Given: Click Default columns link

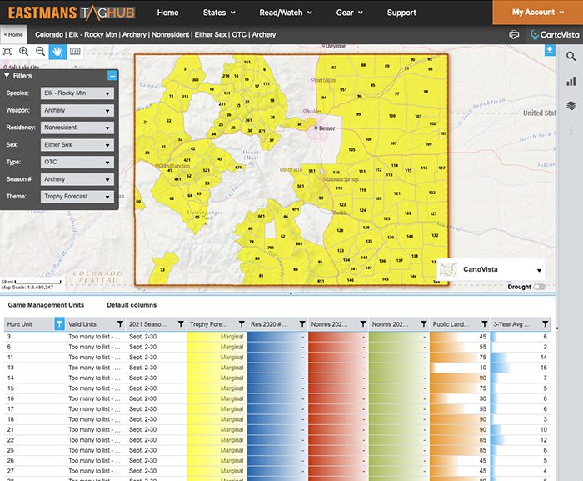Looking at the screenshot, I should coord(132,305).
